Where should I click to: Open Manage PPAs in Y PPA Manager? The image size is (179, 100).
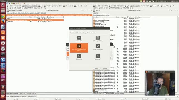(x=98, y=39)
